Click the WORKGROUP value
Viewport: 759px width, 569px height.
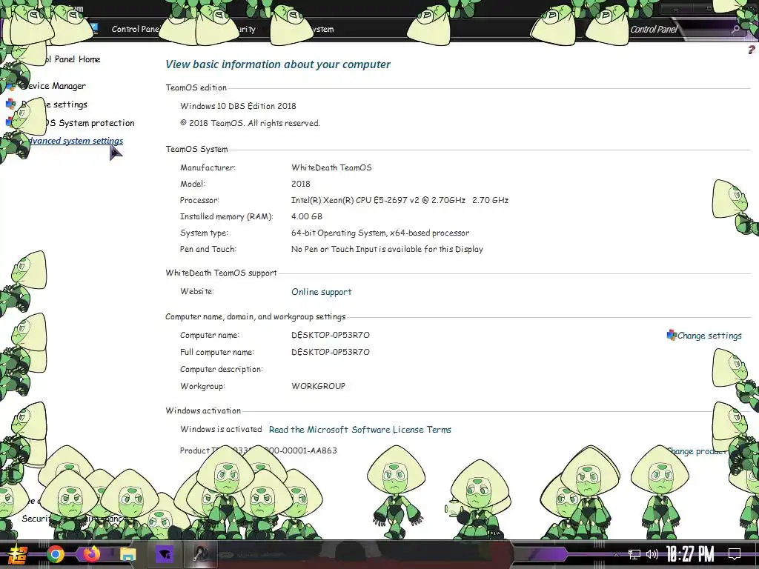(318, 386)
